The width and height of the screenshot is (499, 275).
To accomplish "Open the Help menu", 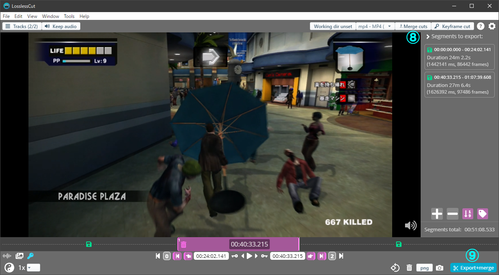I will pos(85,16).
